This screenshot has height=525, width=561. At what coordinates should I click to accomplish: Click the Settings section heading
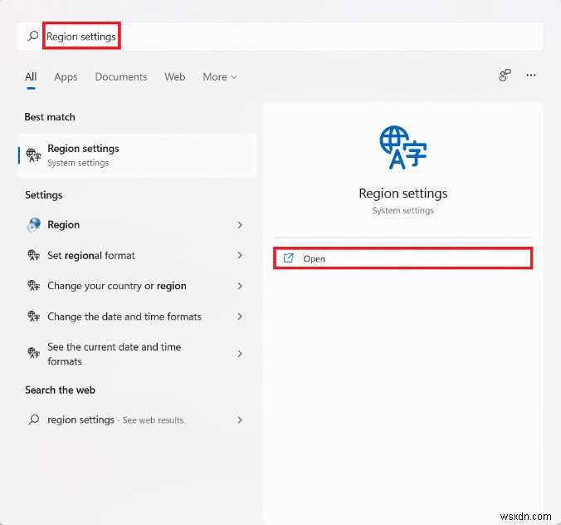click(44, 195)
